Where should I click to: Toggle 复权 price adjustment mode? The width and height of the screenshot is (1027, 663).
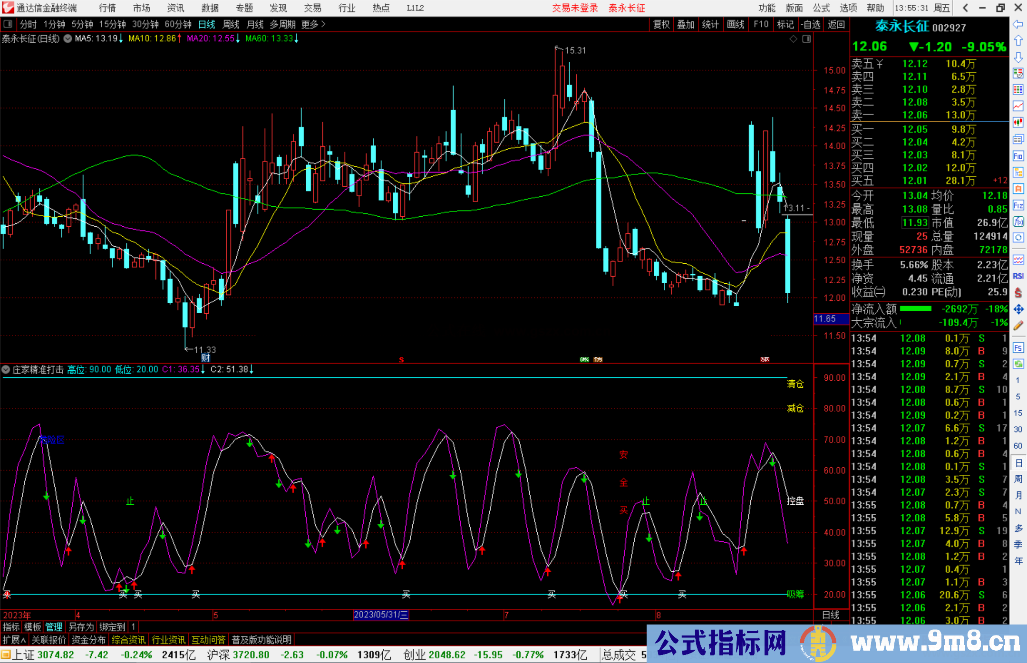pos(661,24)
